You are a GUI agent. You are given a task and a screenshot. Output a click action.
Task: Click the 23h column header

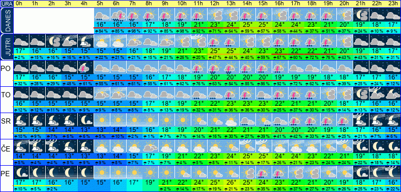[x=393, y=4]
